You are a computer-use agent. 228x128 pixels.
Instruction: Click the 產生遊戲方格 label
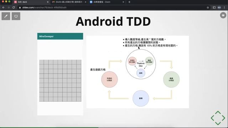tap(98, 70)
